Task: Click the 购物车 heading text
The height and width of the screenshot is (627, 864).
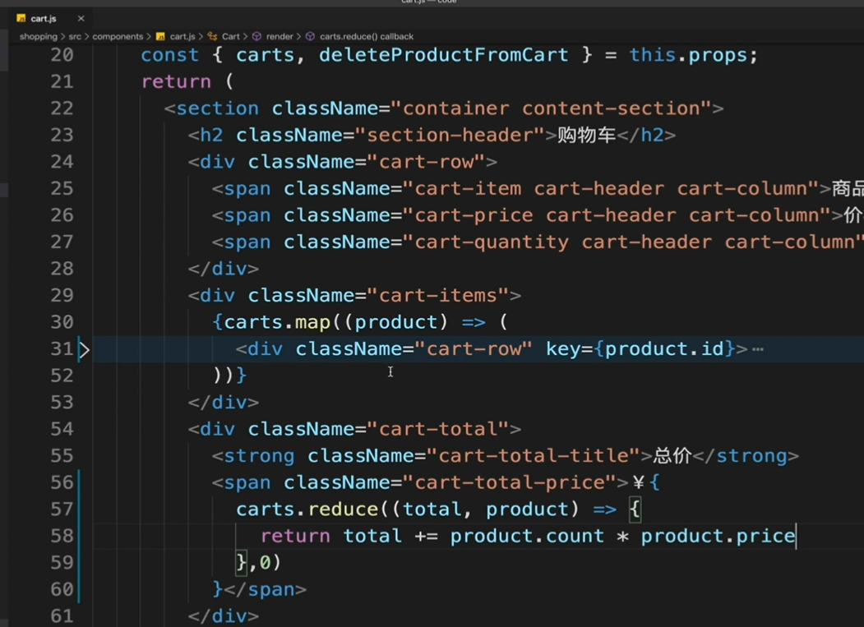Action: [586, 136]
